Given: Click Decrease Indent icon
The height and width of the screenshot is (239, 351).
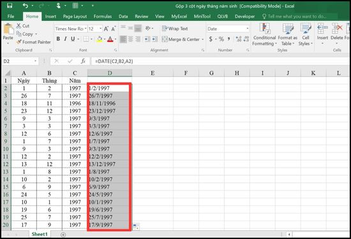Looking at the screenshot, I should [x=147, y=39].
